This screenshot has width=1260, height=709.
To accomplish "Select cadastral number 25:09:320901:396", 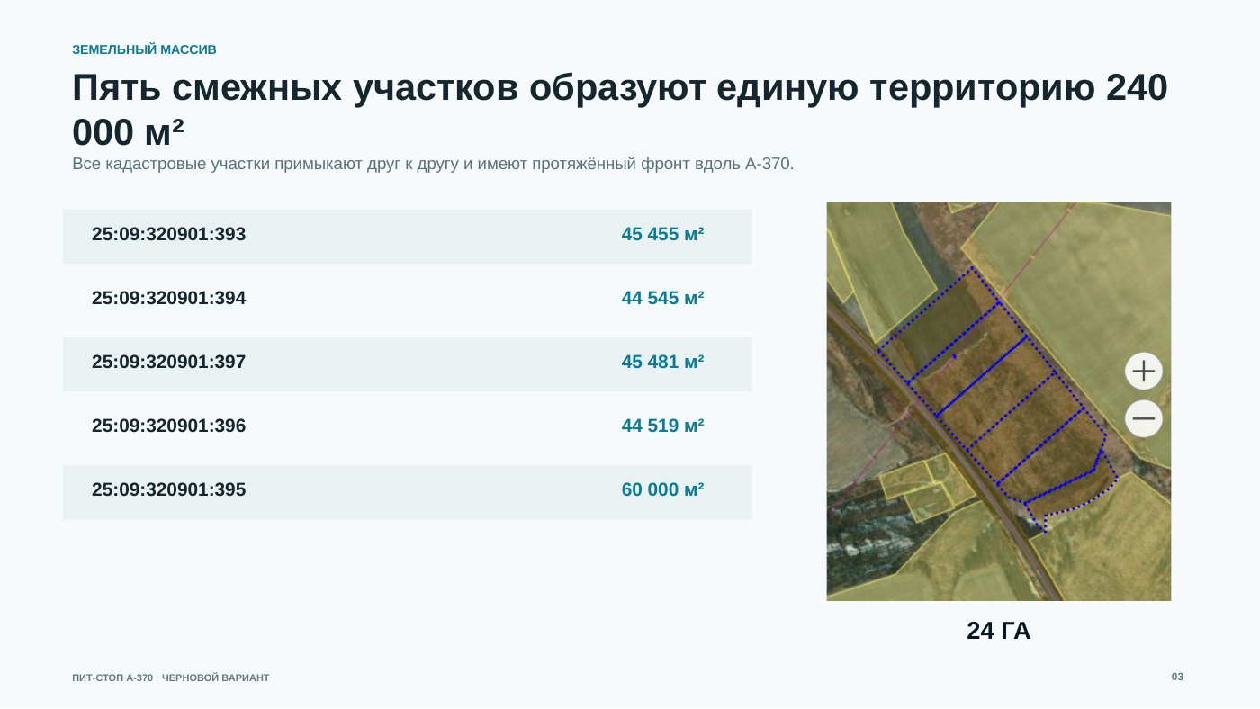I will coord(168,426).
